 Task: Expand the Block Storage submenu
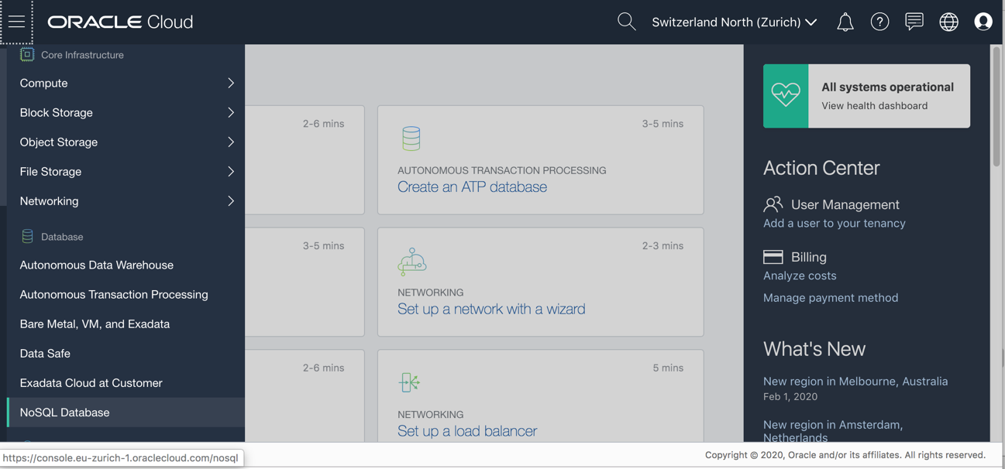click(x=126, y=112)
